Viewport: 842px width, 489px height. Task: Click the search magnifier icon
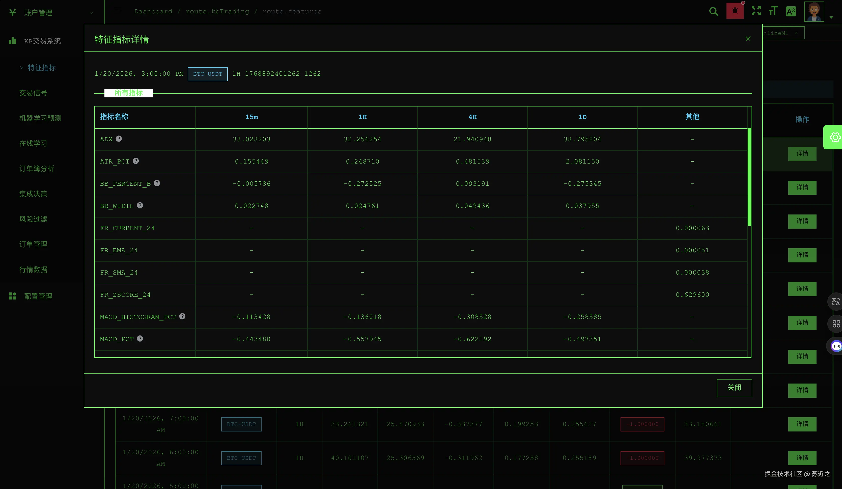click(x=713, y=12)
